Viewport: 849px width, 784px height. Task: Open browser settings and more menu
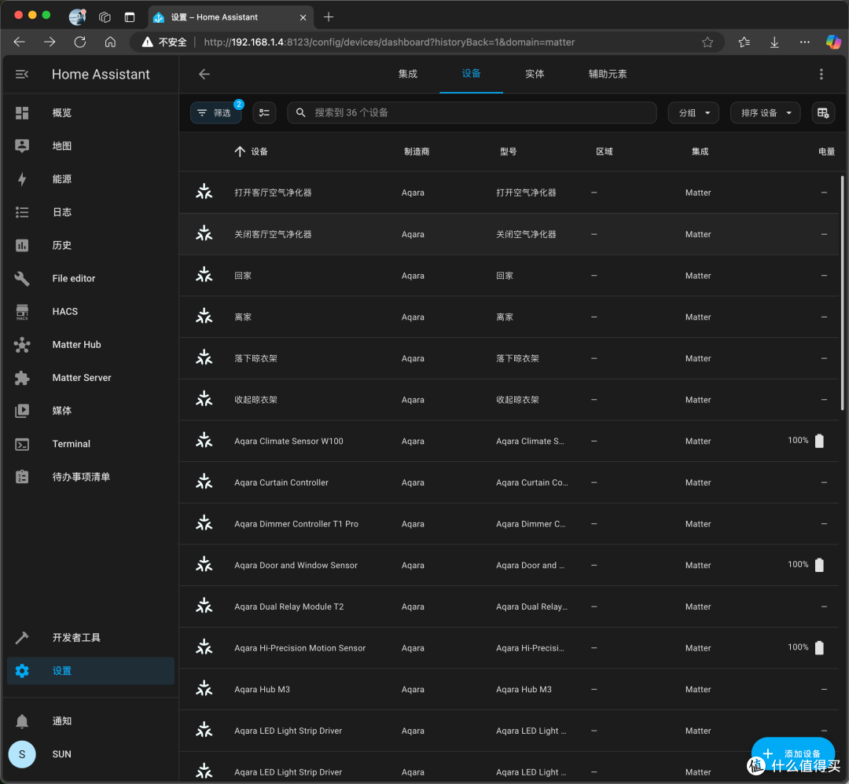click(x=805, y=42)
